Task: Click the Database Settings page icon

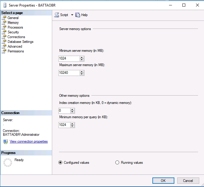Action: (4, 42)
